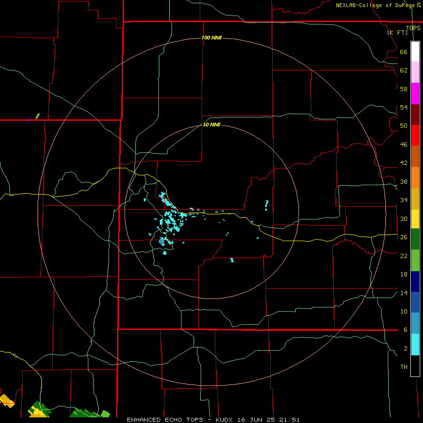Choose the cyan swatch near legend bottom
The width and height of the screenshot is (423, 423).
(415, 345)
